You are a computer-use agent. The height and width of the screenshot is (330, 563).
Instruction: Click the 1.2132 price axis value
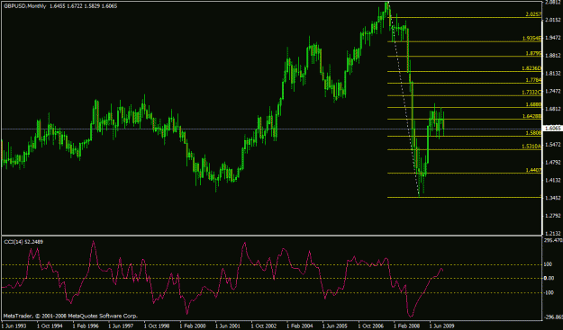553,233
